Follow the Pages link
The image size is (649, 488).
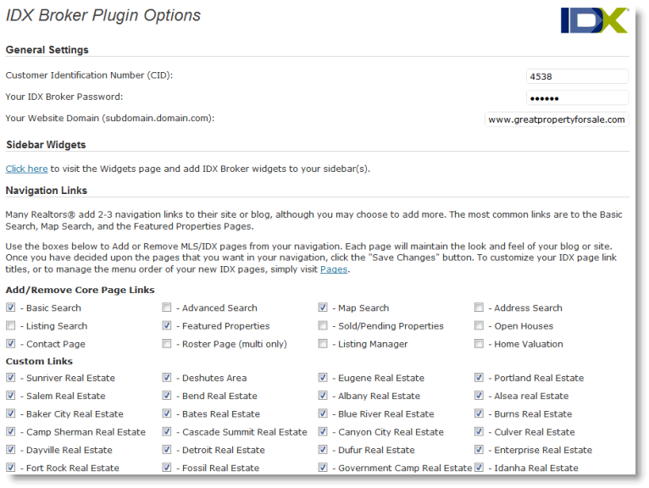334,269
